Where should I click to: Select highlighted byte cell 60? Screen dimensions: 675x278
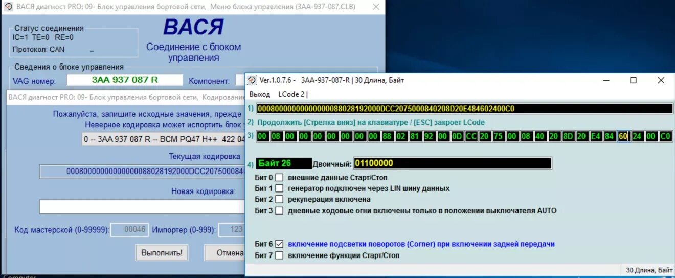623,136
